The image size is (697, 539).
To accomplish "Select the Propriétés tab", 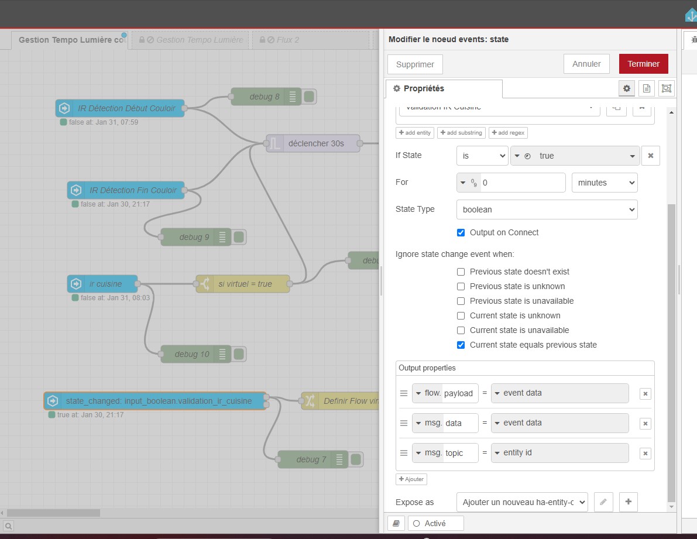I will pyautogui.click(x=444, y=88).
